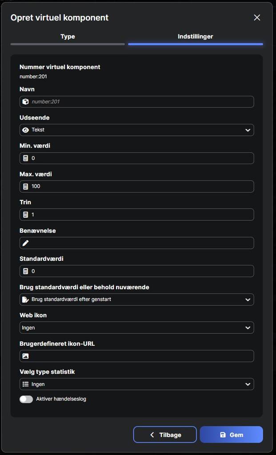
Task: Select the Indstillinger tab
Action: pyautogui.click(x=195, y=37)
